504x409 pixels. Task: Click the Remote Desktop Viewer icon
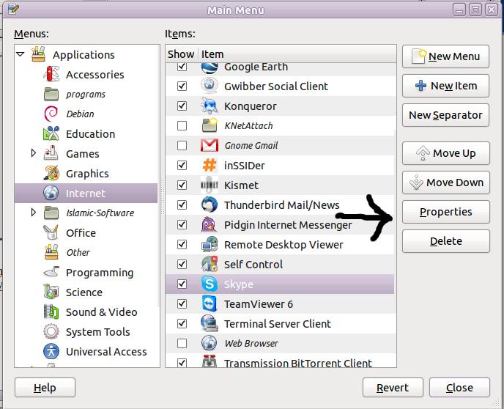210,244
